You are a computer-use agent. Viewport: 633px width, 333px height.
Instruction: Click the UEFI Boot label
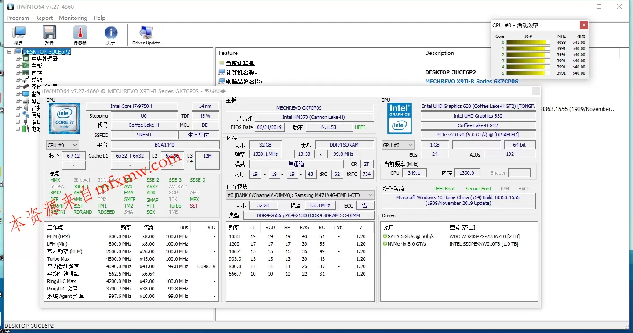point(444,189)
